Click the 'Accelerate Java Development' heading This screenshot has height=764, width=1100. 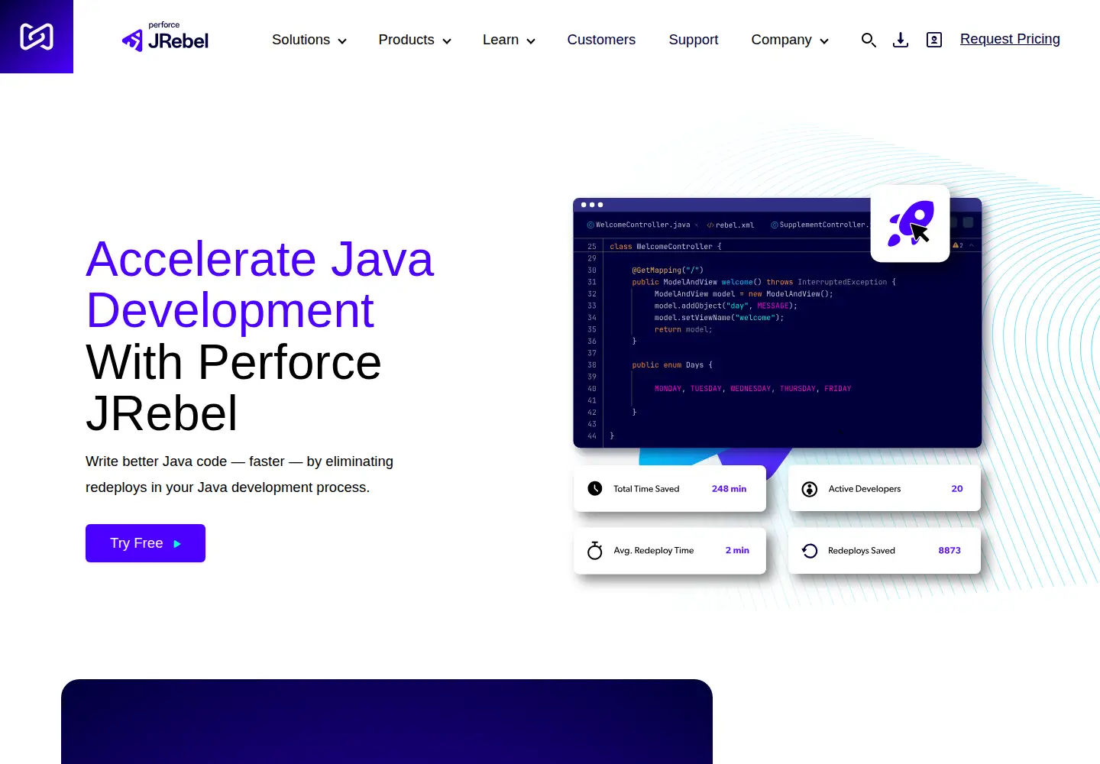(260, 284)
